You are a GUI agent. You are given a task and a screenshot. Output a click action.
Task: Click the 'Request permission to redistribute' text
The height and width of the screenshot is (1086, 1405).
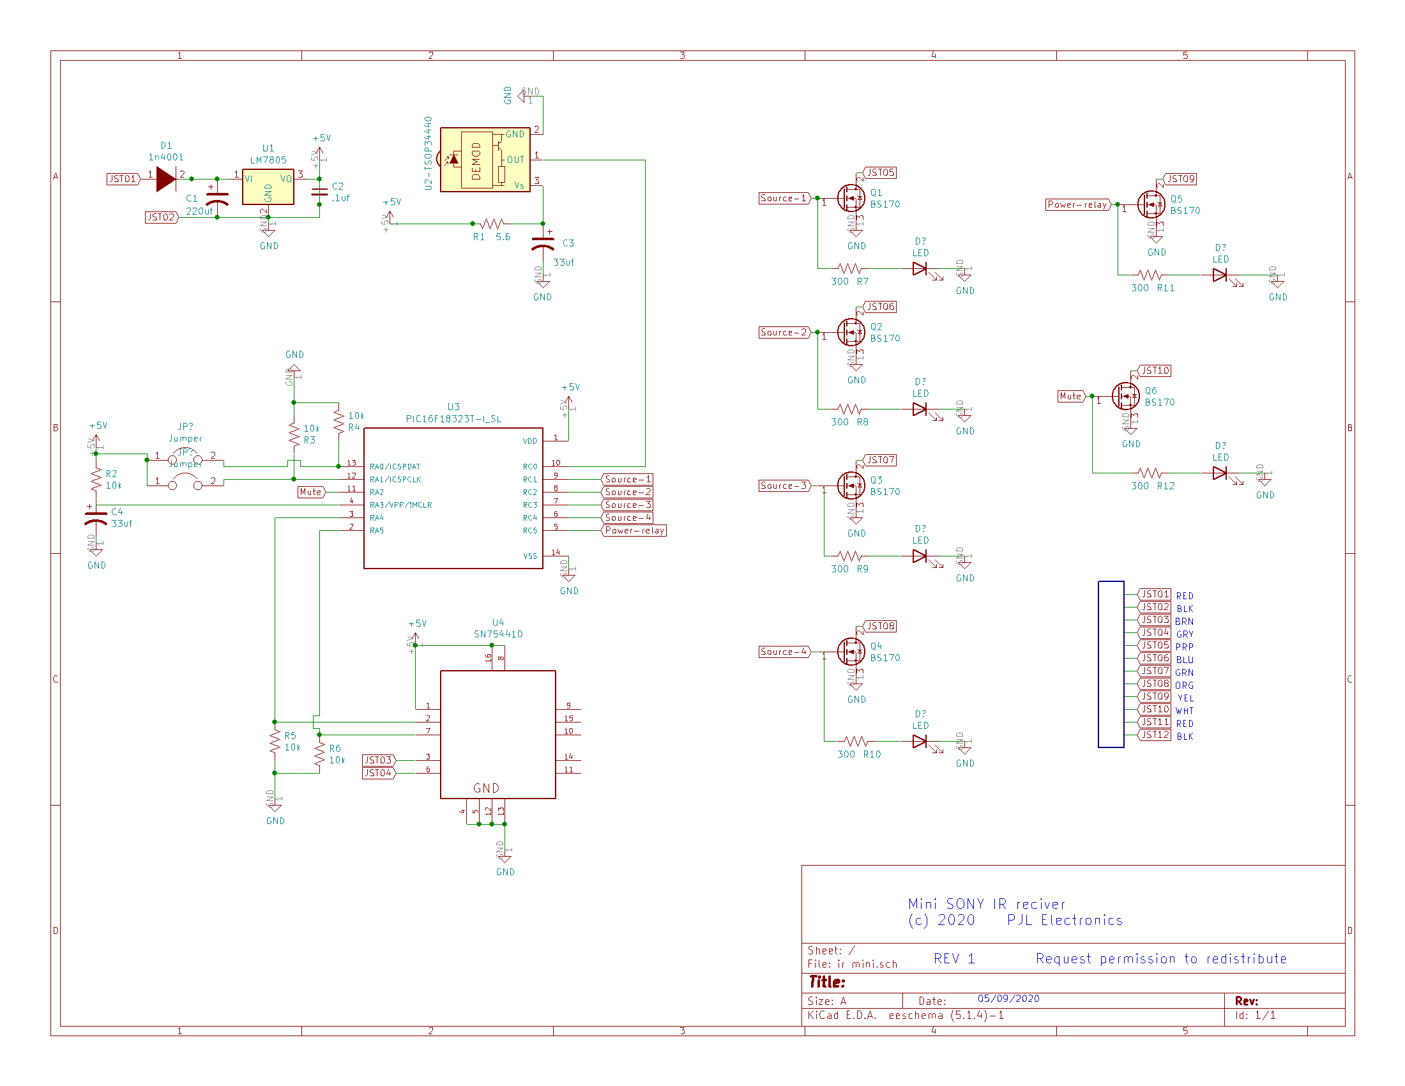pos(1160,959)
